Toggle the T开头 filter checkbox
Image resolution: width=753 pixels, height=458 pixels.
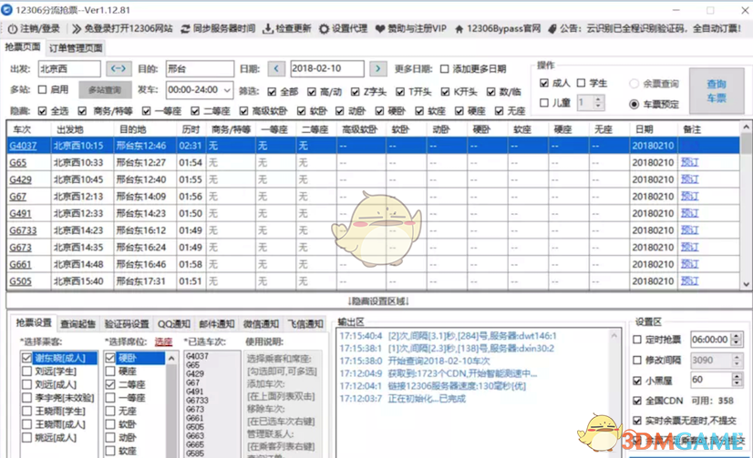(400, 92)
